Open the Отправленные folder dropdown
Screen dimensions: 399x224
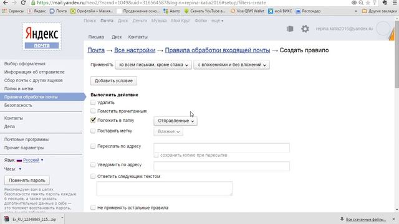(x=175, y=121)
